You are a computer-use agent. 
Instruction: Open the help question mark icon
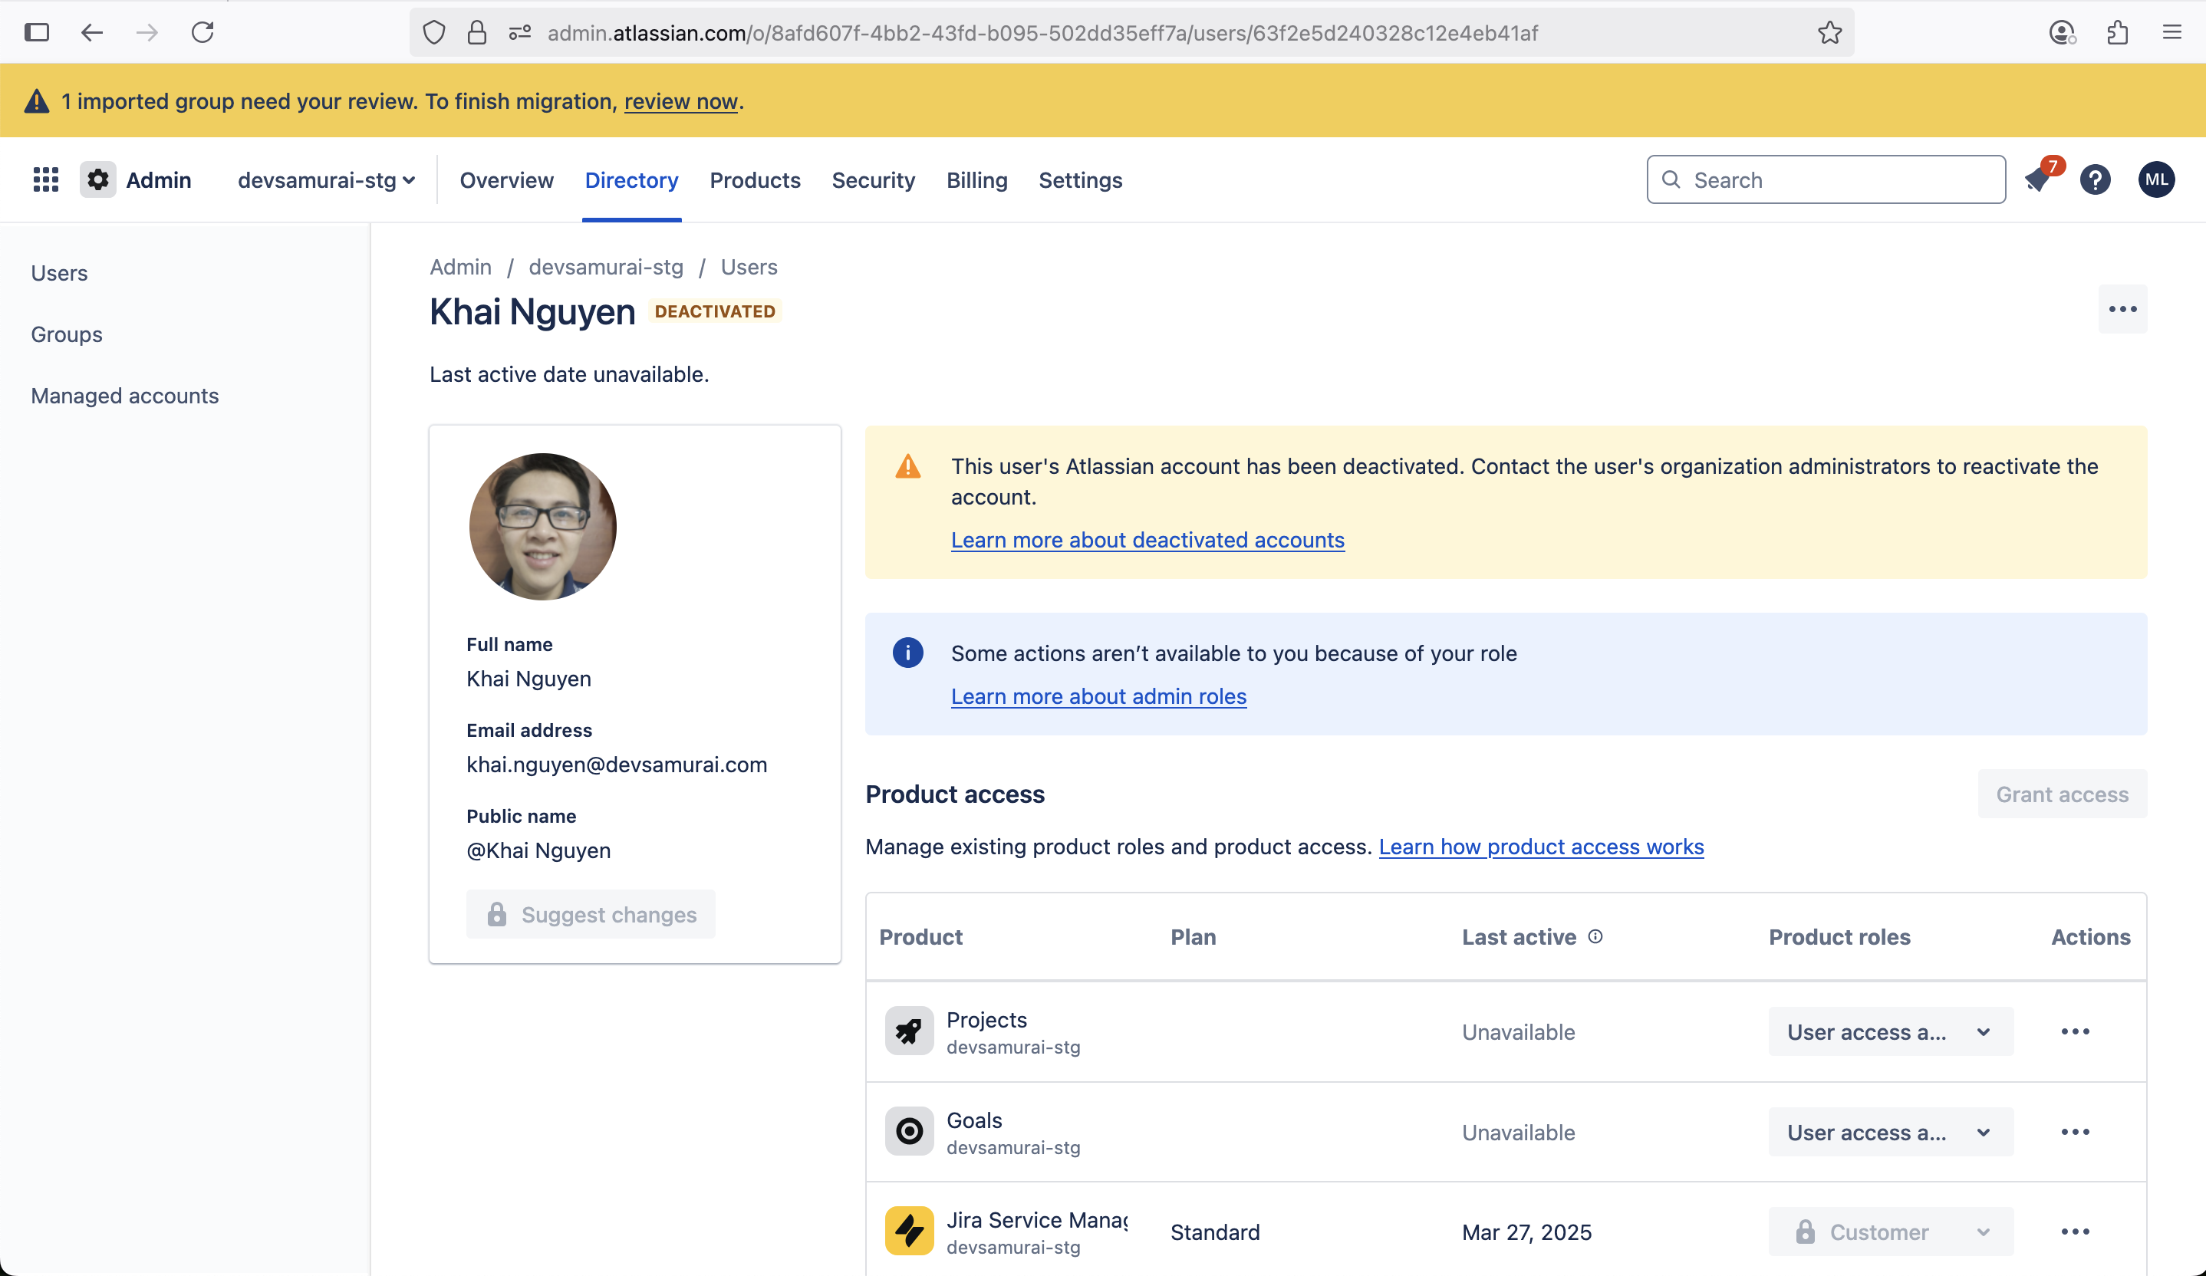[x=2095, y=179]
